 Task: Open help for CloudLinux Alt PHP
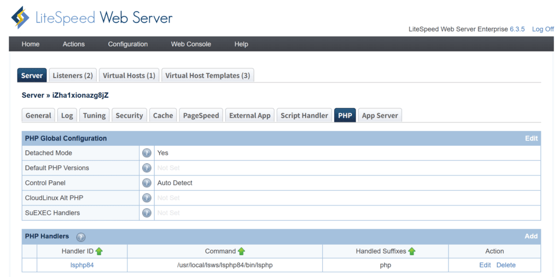point(147,198)
